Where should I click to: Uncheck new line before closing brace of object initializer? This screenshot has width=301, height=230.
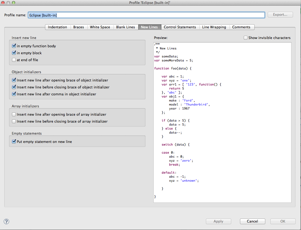pyautogui.click(x=14, y=87)
